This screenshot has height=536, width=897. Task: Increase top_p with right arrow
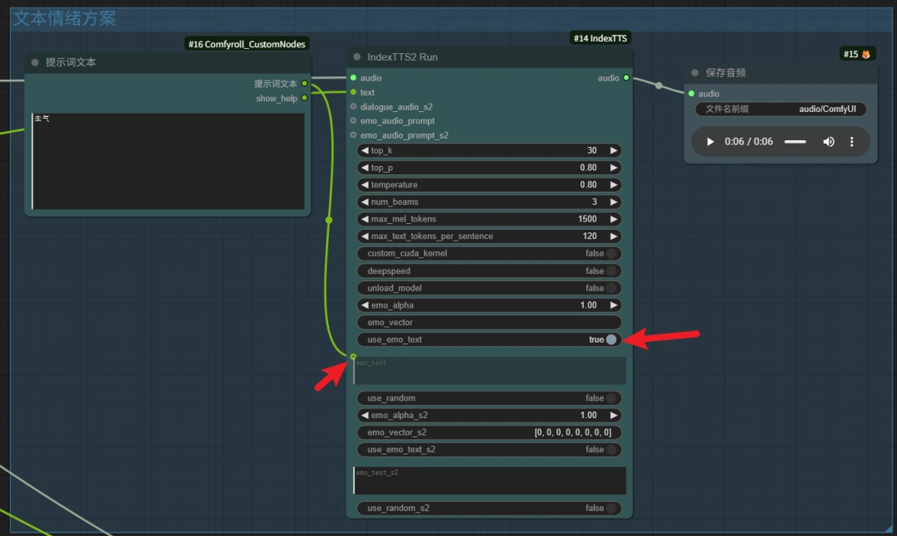[613, 168]
